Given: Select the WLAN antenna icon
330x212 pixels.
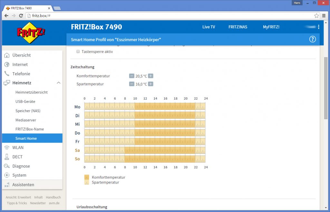Looking at the screenshot, I should click(x=7, y=147).
